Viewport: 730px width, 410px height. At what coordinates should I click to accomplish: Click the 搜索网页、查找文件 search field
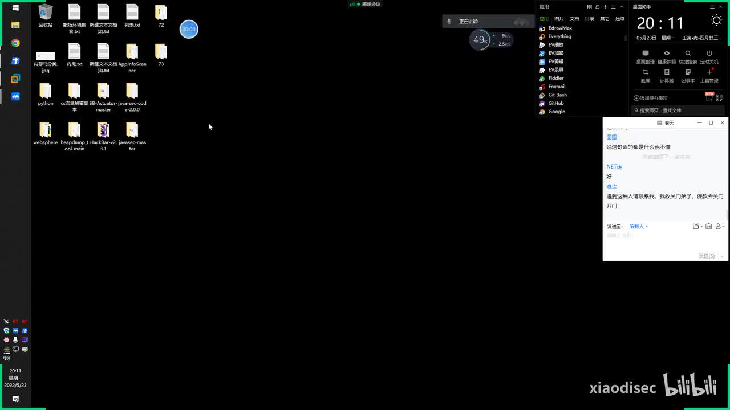point(679,110)
